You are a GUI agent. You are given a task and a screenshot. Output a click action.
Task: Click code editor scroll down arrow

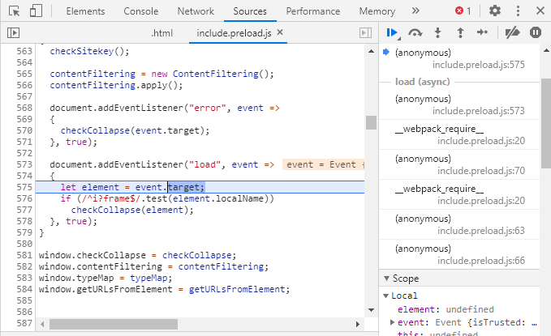pos(371,310)
